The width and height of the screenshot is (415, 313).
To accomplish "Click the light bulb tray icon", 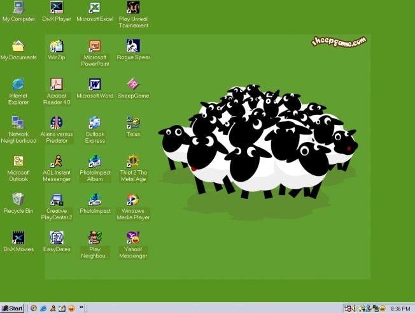I will [x=362, y=309].
